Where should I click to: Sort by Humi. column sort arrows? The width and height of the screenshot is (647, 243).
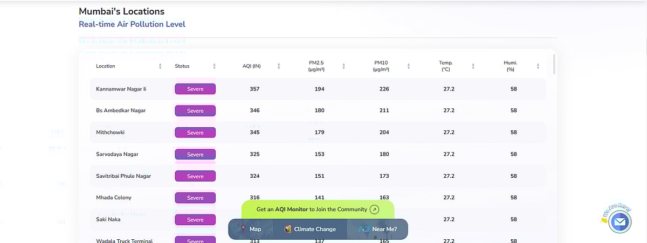click(x=538, y=66)
